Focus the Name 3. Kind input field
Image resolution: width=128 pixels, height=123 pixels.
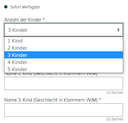point(64,110)
